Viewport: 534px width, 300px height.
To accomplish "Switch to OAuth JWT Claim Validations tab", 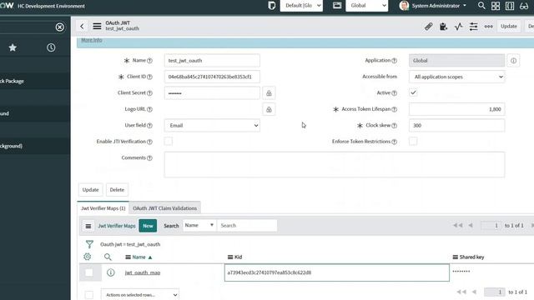I will (x=165, y=208).
